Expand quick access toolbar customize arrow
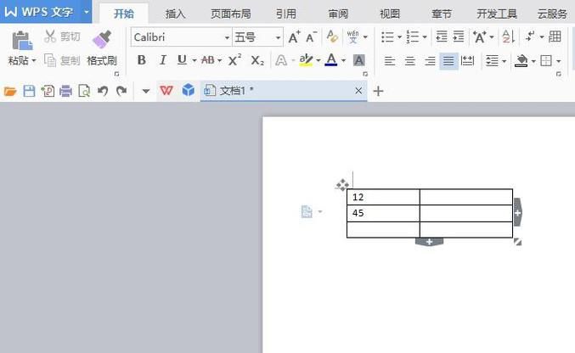The image size is (575, 353). [x=146, y=91]
